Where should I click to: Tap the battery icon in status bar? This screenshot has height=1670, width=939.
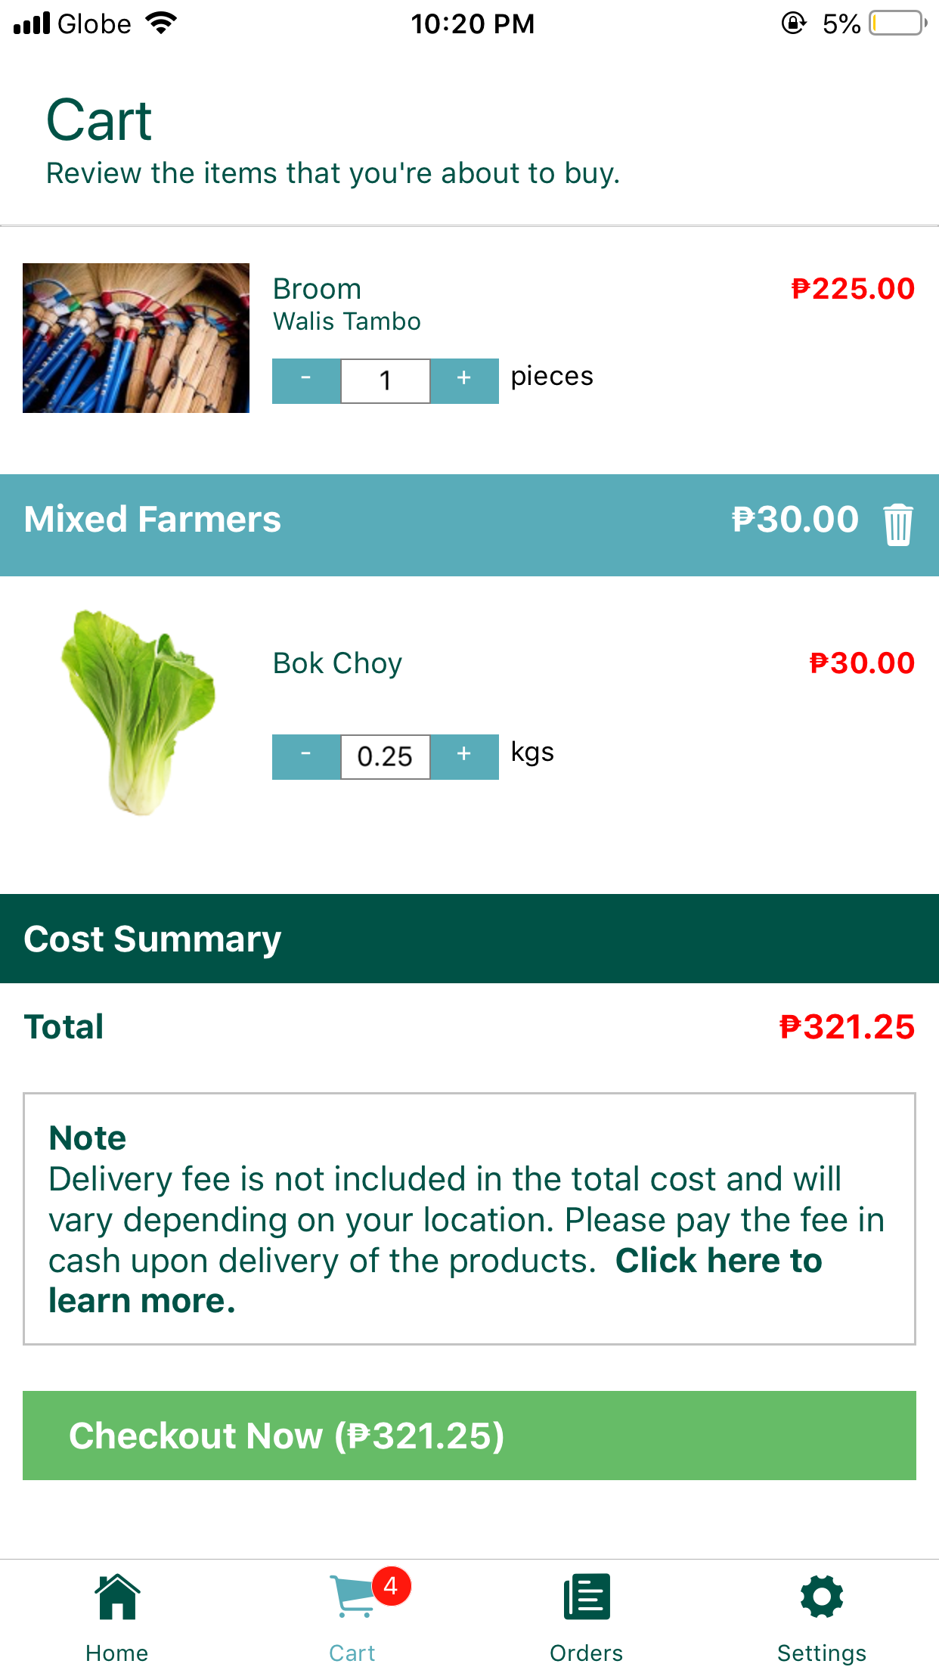(x=897, y=23)
